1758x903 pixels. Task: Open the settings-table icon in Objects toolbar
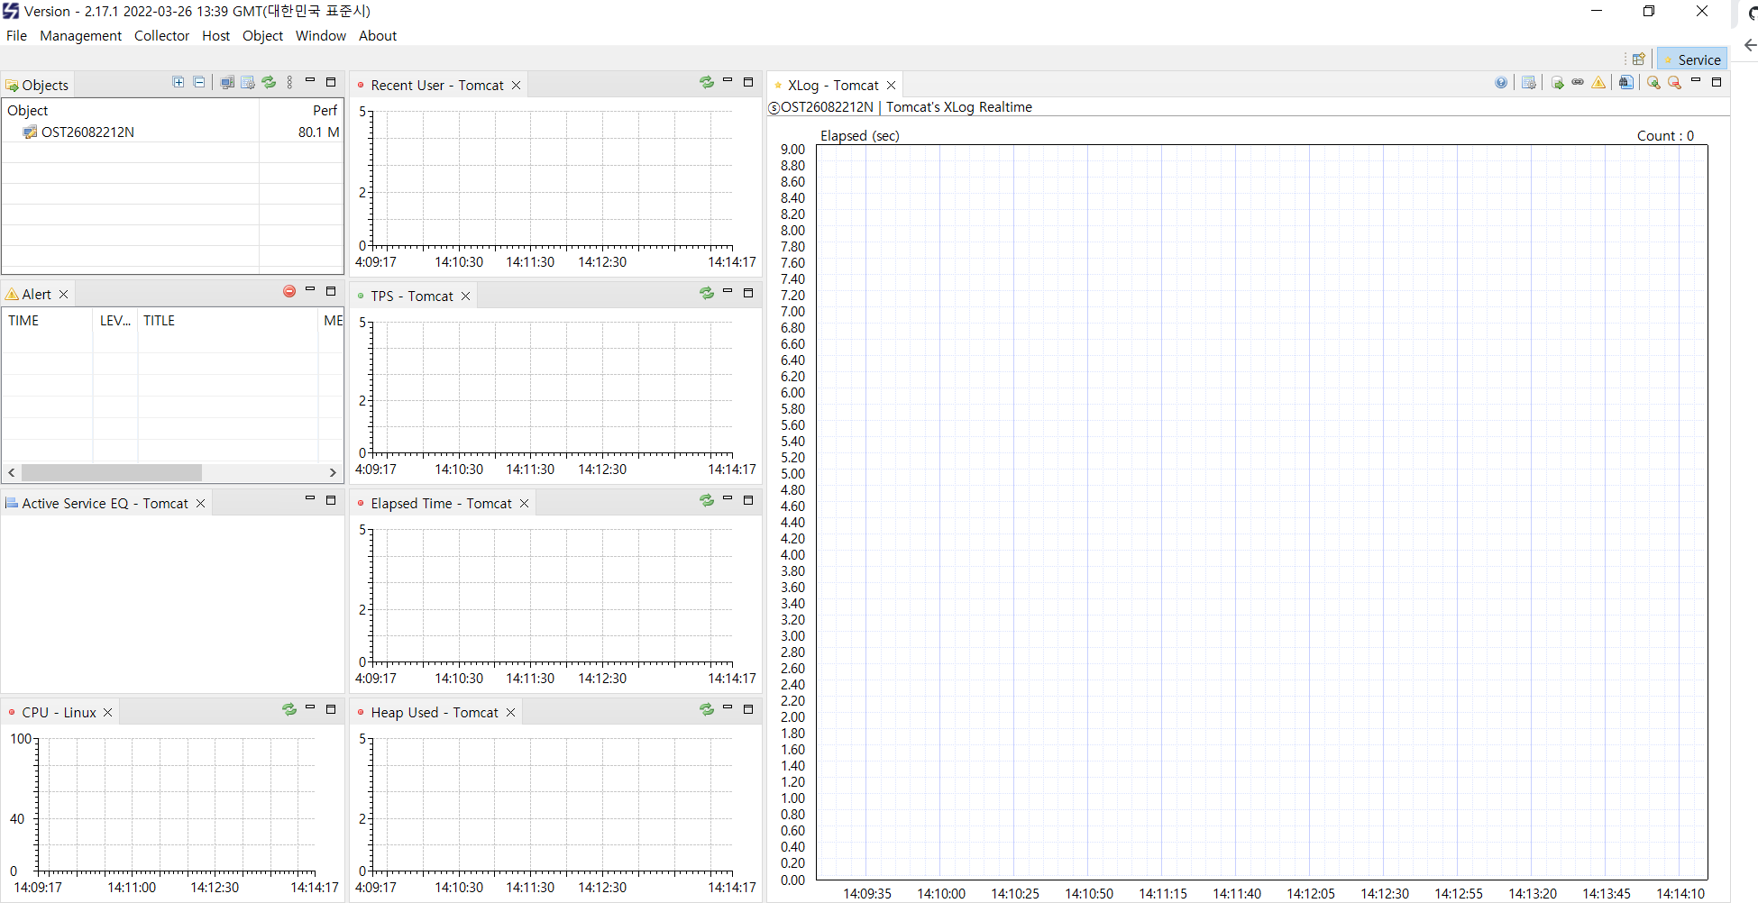pyautogui.click(x=248, y=82)
